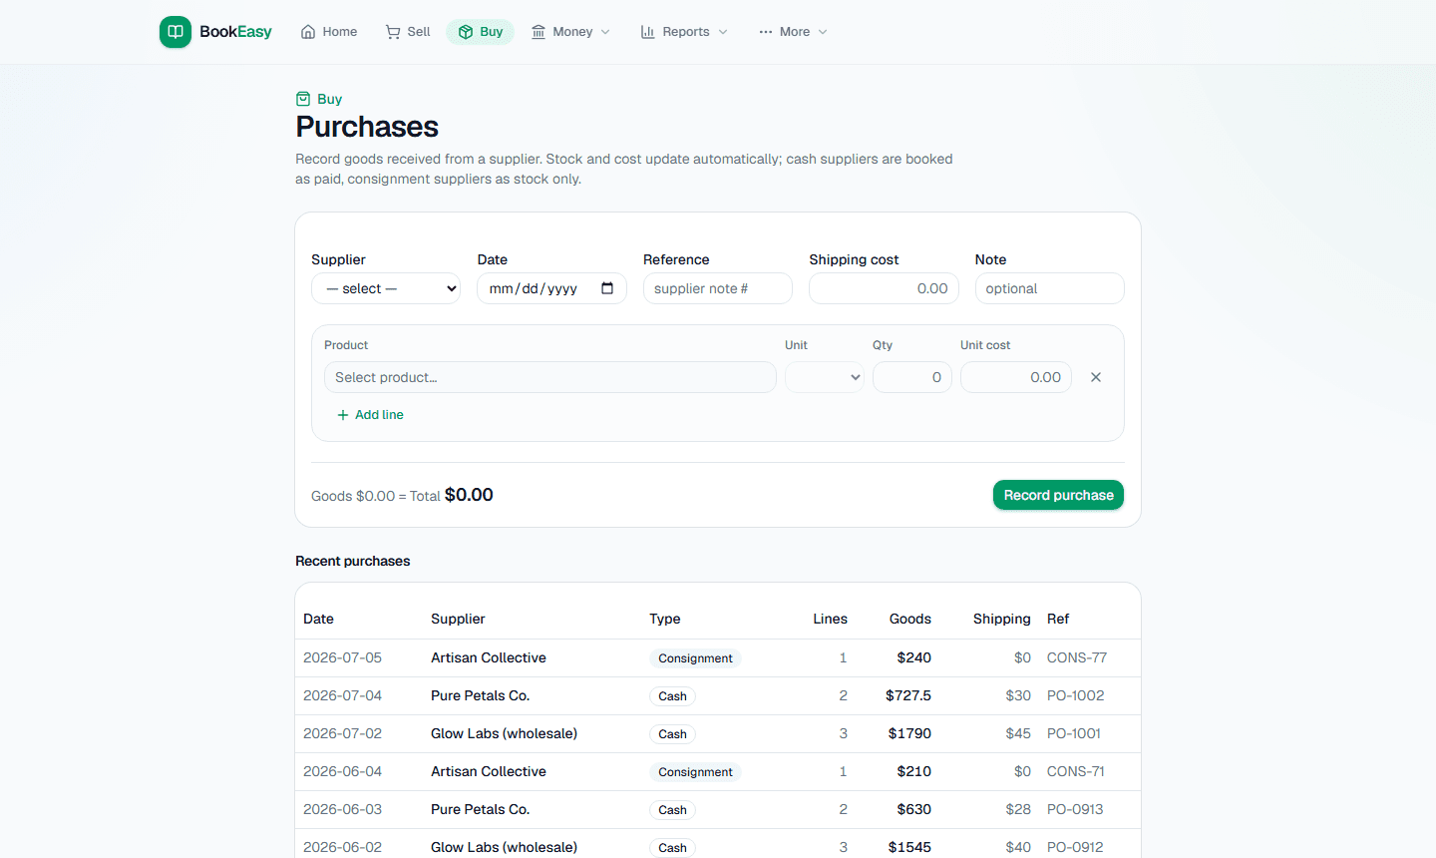The image size is (1436, 858).
Task: Click Glow Labs (wholesale) in the 2026-07-02 row
Action: [x=505, y=733]
